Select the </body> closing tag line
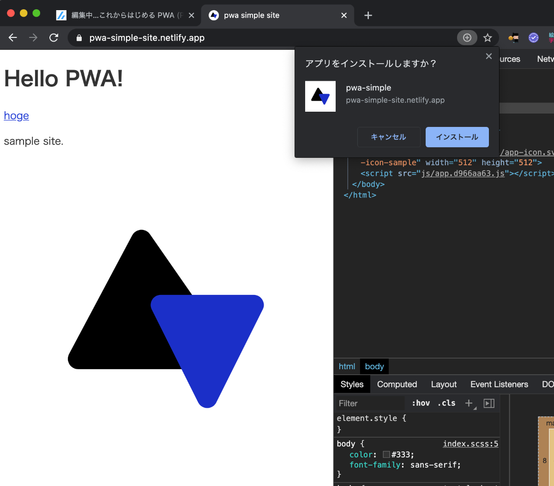 point(368,184)
